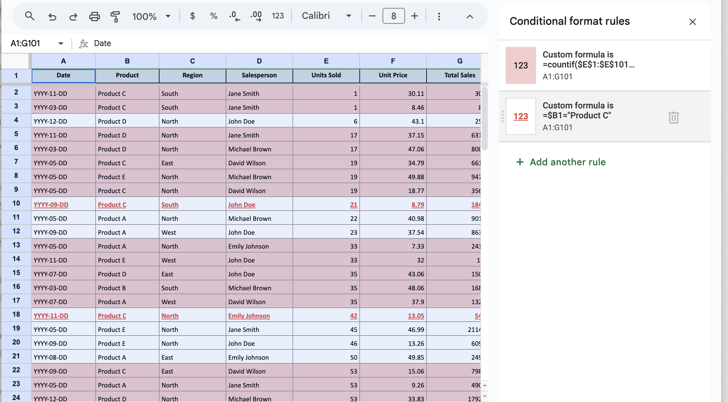The height and width of the screenshot is (402, 728).
Task: Click the font size 8 input field
Action: click(393, 16)
